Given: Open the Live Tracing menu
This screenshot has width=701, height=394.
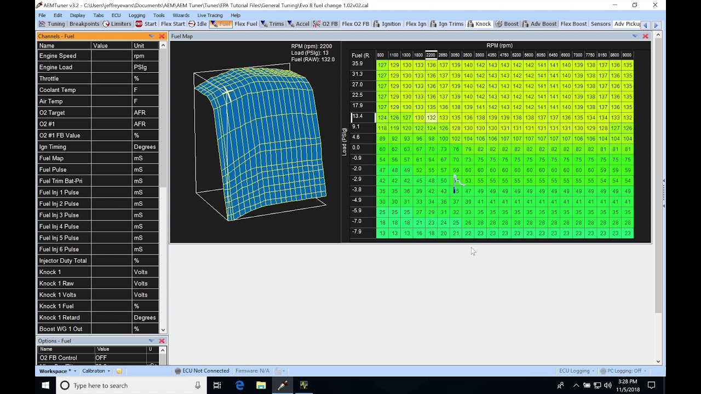Looking at the screenshot, I should (210, 15).
